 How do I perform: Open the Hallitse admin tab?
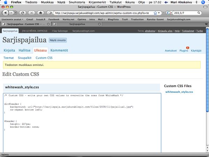pyautogui.click(x=24, y=50)
